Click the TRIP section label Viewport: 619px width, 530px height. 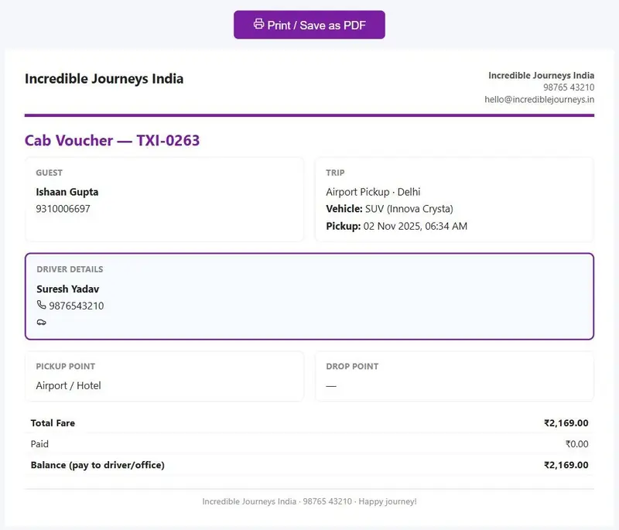[x=335, y=173]
